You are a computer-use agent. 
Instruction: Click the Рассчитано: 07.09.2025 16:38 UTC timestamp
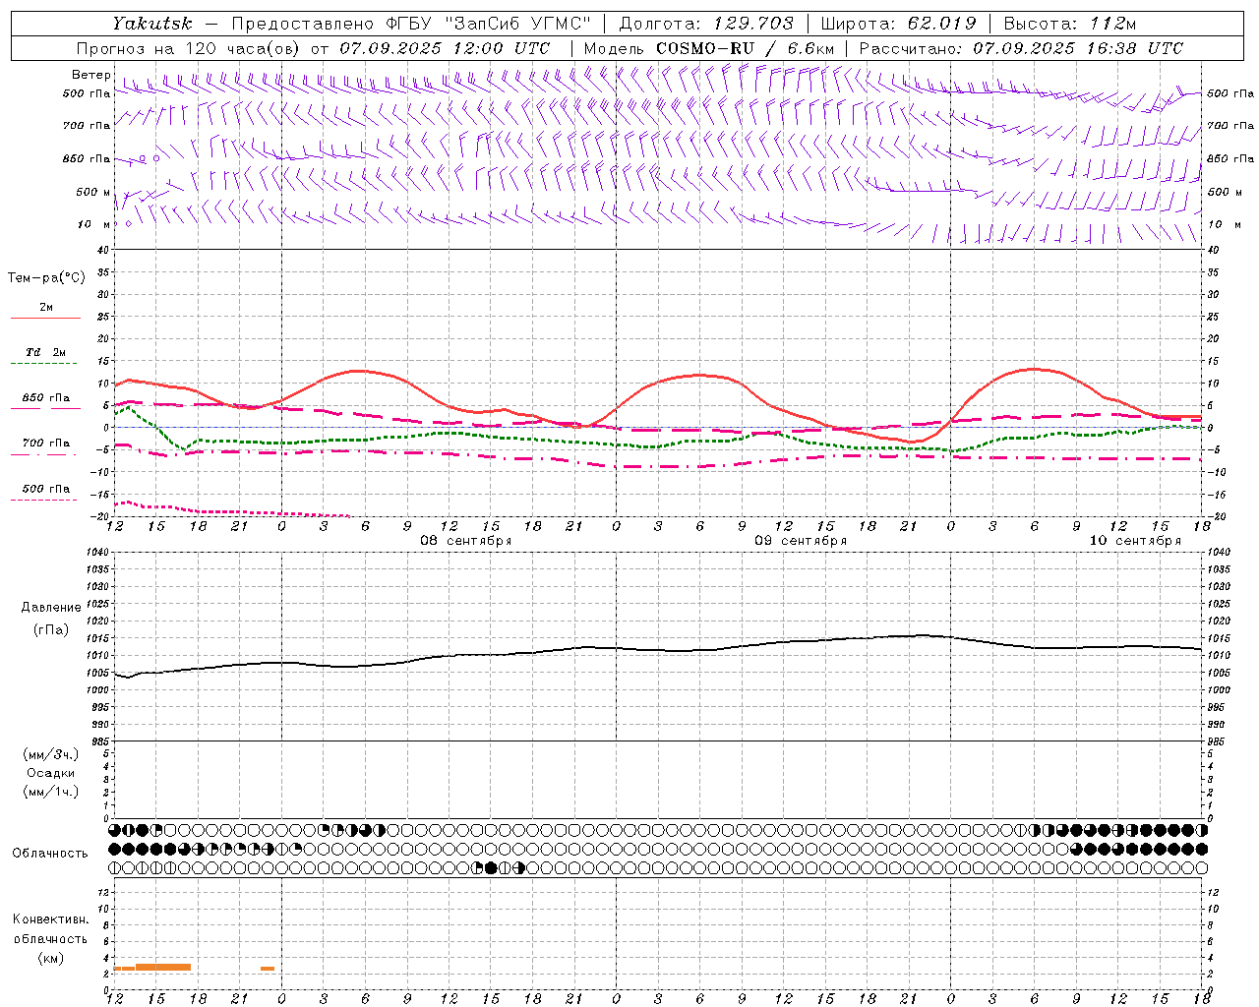click(1021, 48)
